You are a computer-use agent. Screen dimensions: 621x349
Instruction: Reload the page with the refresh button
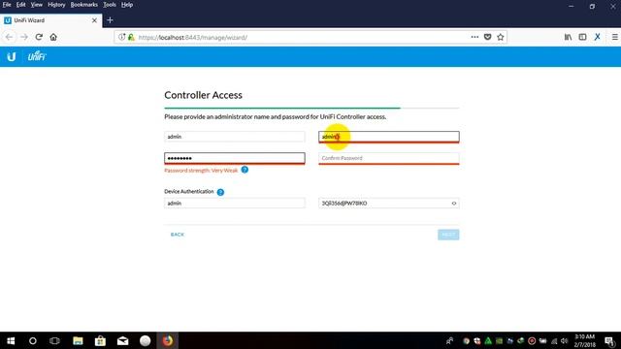(39, 37)
